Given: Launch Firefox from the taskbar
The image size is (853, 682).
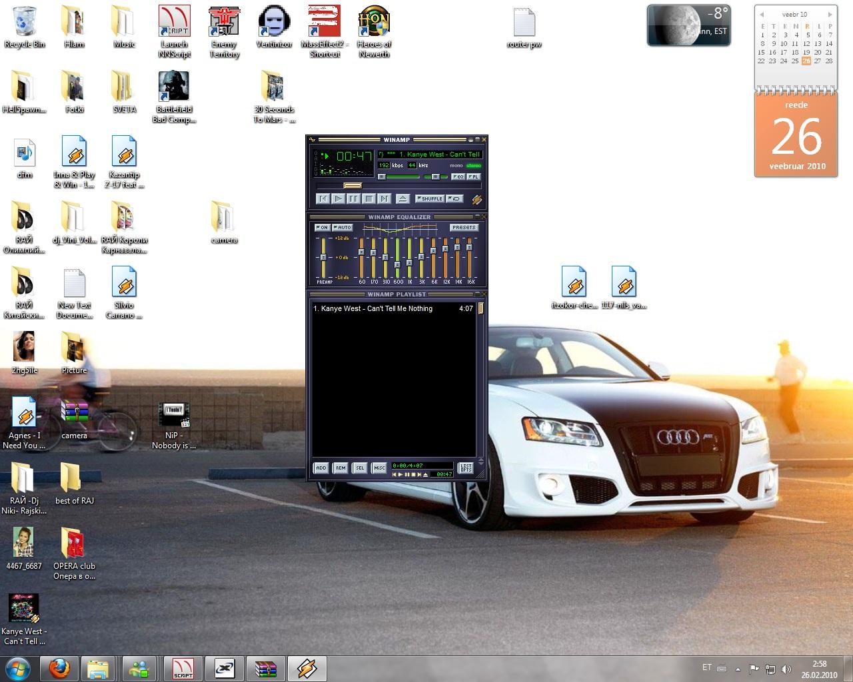Looking at the screenshot, I should click(59, 668).
